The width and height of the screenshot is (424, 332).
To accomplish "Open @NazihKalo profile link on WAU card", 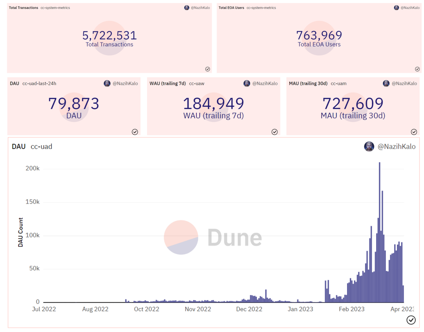I will (265, 83).
